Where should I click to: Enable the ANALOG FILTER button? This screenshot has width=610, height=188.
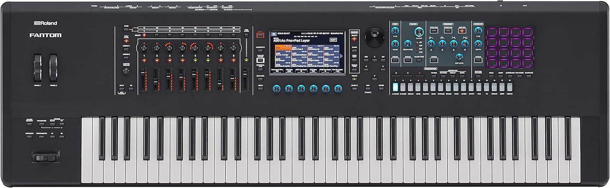(260, 60)
